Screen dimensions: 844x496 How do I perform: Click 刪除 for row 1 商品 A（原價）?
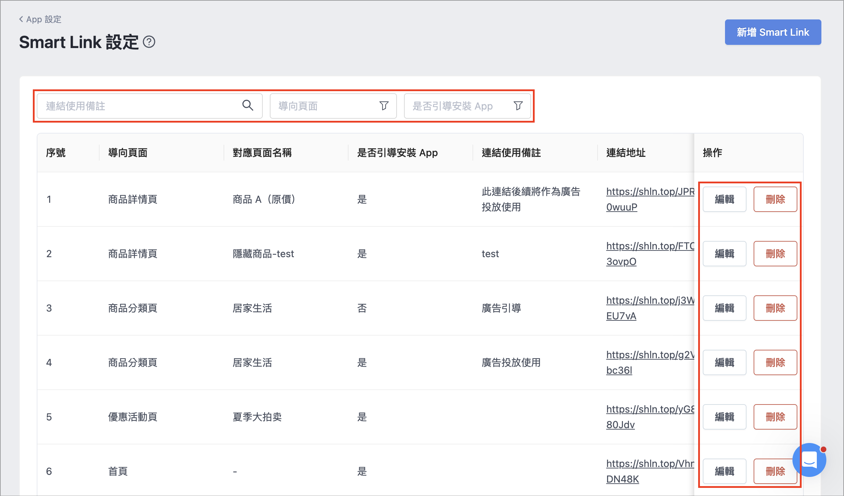click(775, 199)
